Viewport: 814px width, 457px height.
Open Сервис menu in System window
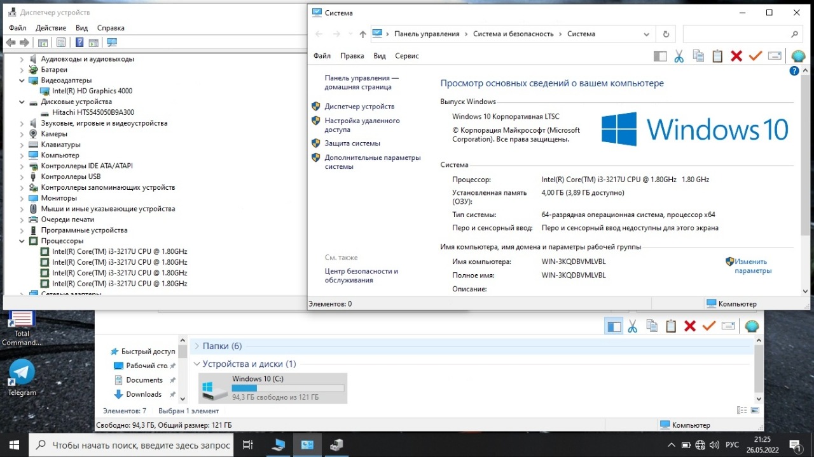(x=407, y=56)
